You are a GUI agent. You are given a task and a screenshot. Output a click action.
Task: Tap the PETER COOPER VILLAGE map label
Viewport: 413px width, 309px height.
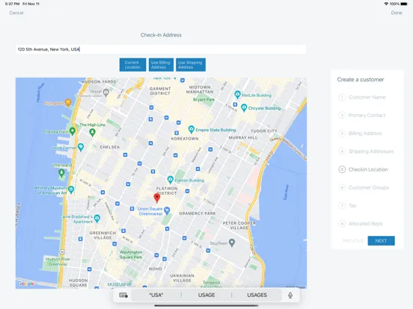pos(239,225)
